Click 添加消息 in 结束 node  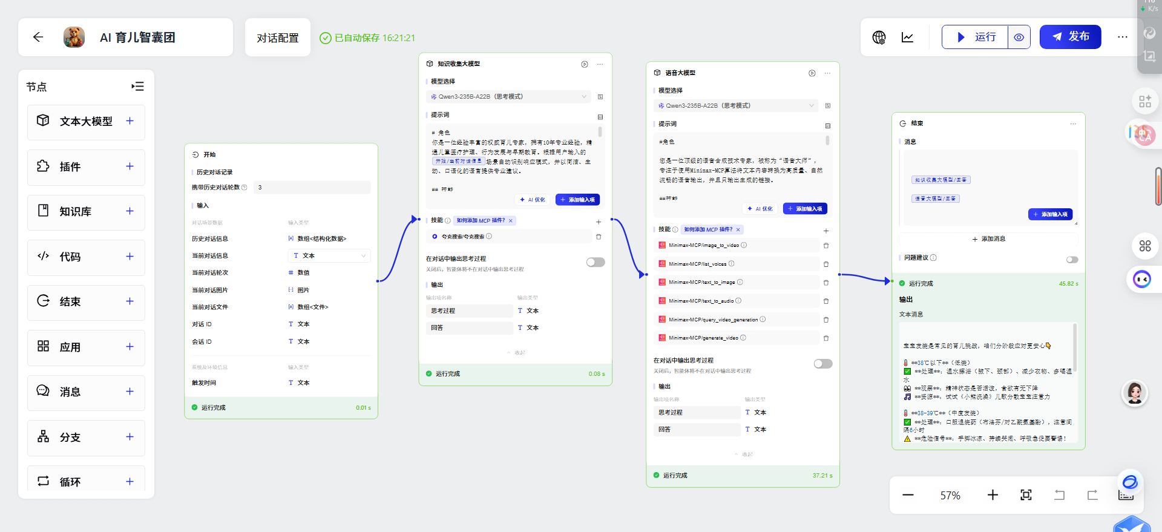[988, 239]
